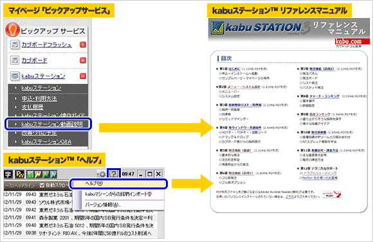Click the icon beside カブボードフラッシュ
Viewport: 373px width, 242px height.
(15, 44)
